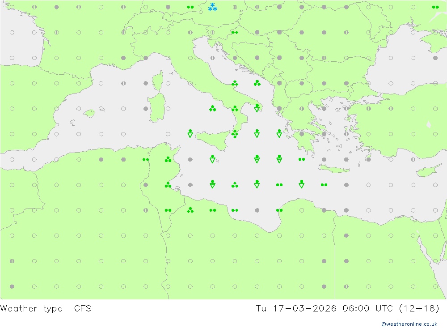Screen dimensions: 447x328
Task: Click the blue snowflake symbol at top
Action: 213,7
